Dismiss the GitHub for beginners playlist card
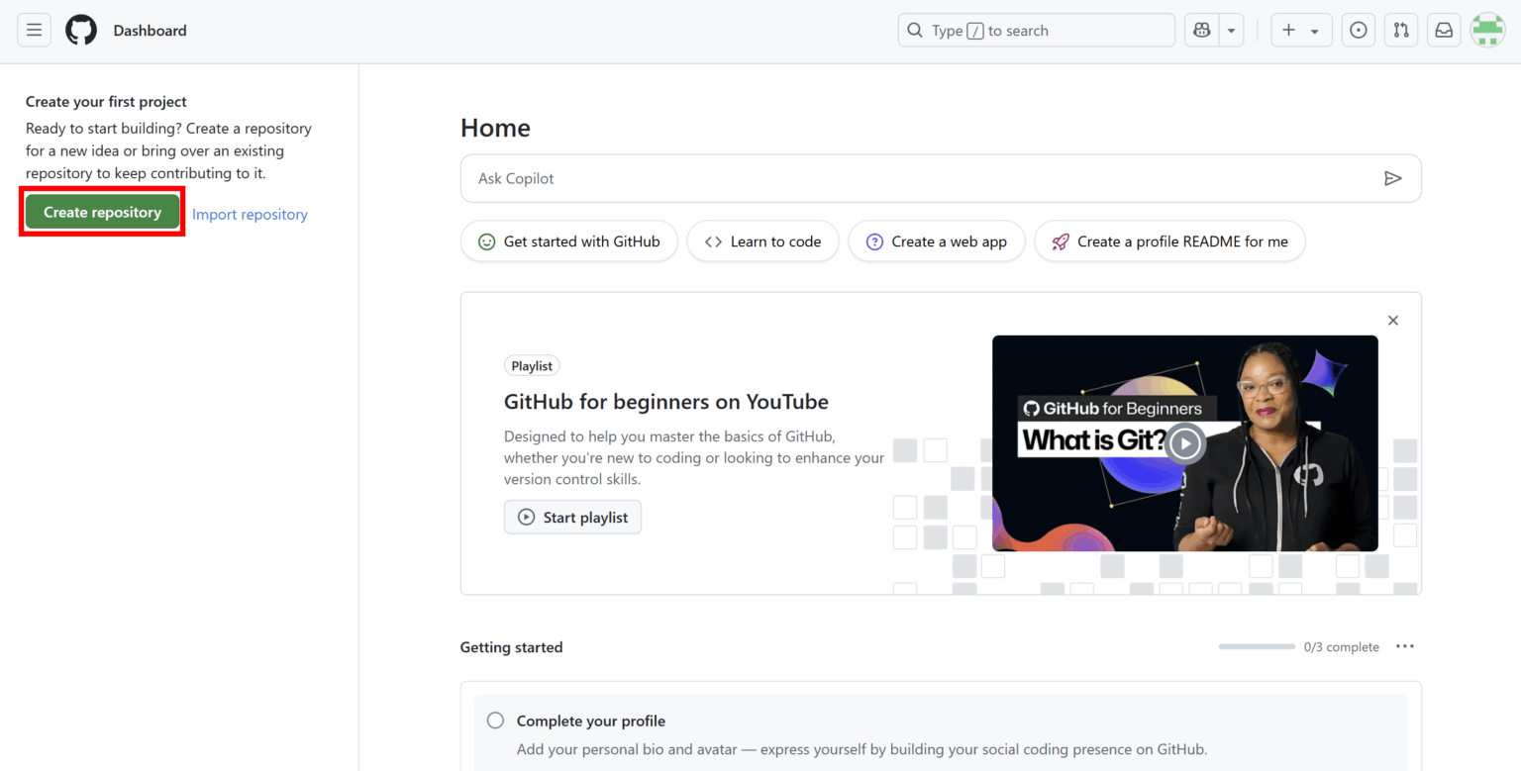Viewport: 1521px width, 771px height. click(x=1392, y=320)
